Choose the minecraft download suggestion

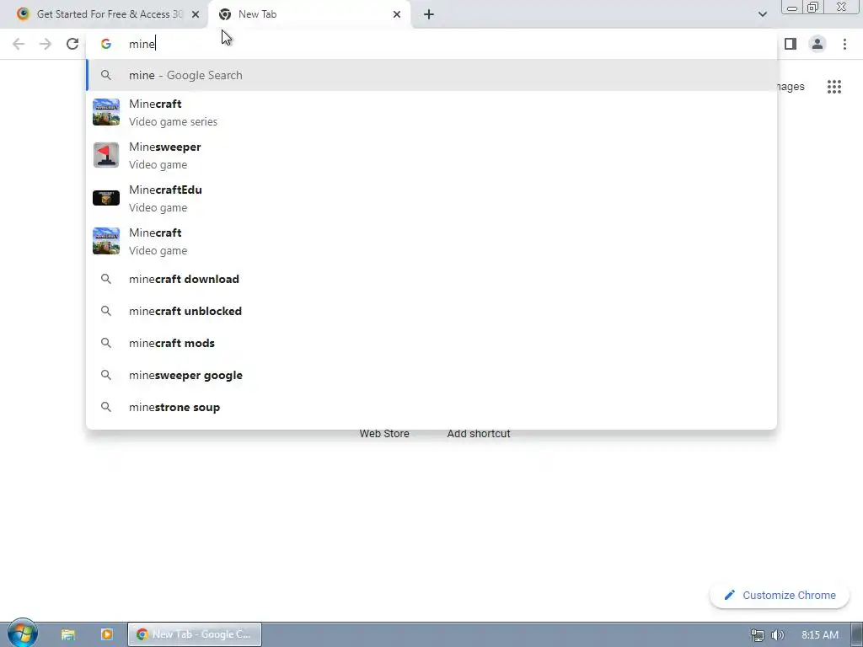click(431, 279)
